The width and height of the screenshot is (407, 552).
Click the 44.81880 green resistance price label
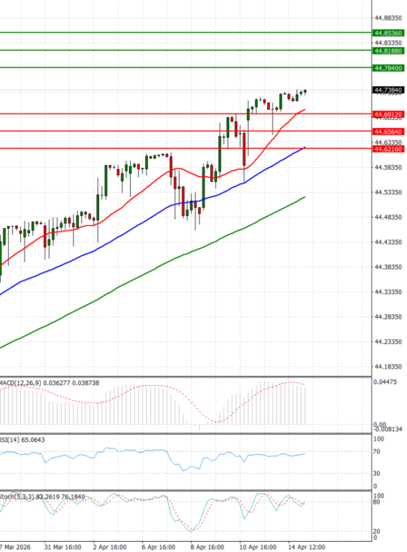pyautogui.click(x=389, y=51)
